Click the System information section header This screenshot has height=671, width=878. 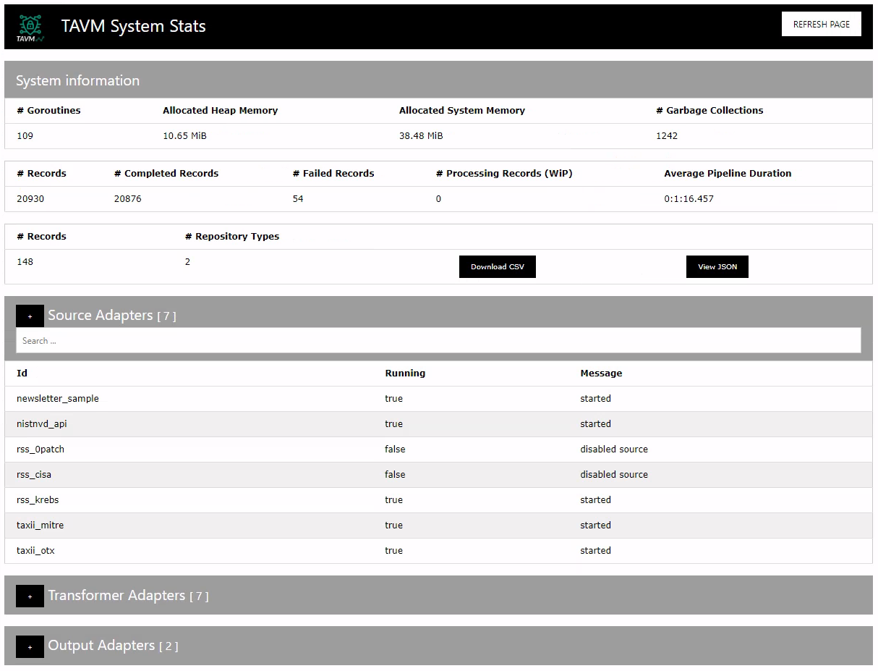[78, 80]
